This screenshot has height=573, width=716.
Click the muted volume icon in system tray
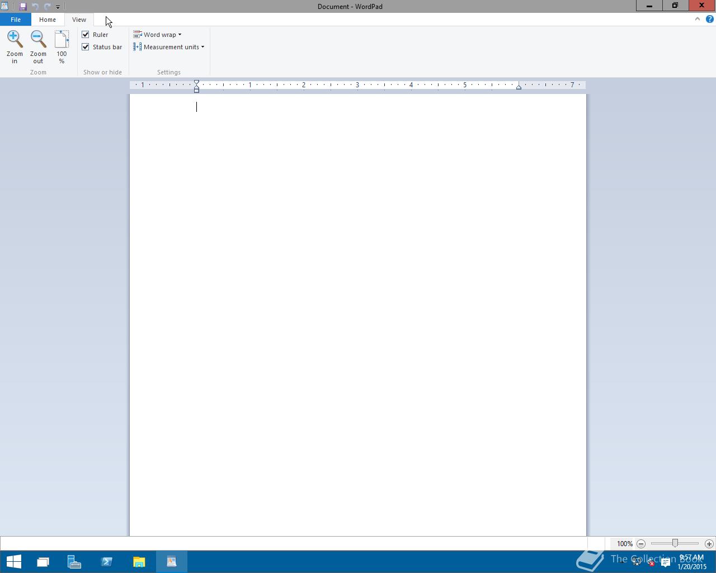pos(651,562)
